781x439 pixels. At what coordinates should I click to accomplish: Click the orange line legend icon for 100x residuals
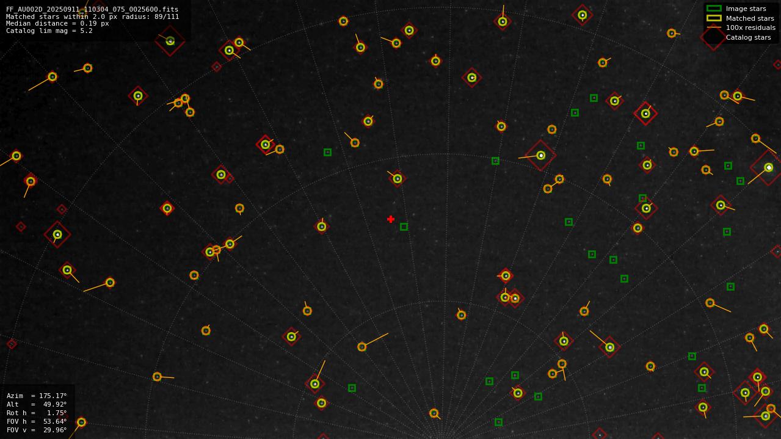[714, 27]
